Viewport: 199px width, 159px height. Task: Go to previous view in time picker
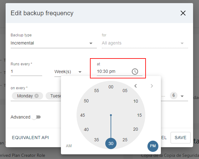(136, 86)
